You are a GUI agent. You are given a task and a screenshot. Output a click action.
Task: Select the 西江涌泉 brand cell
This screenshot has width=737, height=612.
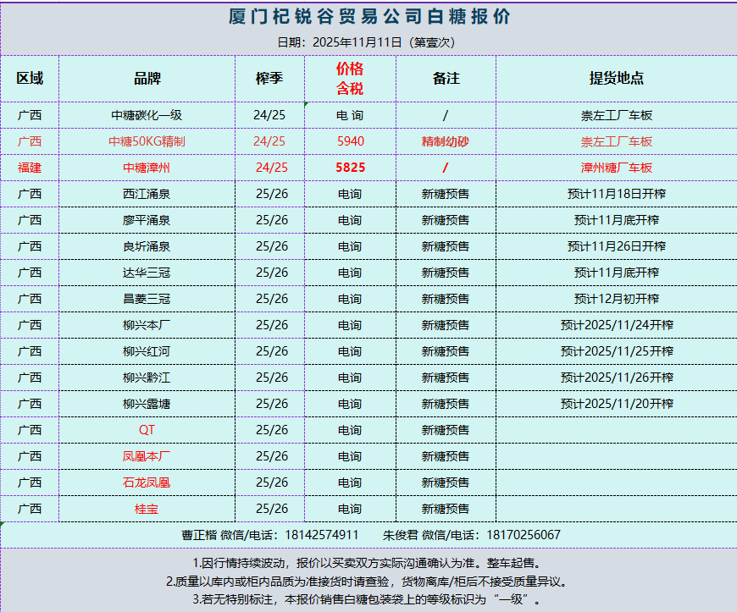tap(147, 194)
